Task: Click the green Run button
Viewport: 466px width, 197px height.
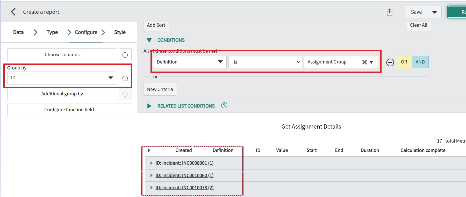Action: [457, 12]
